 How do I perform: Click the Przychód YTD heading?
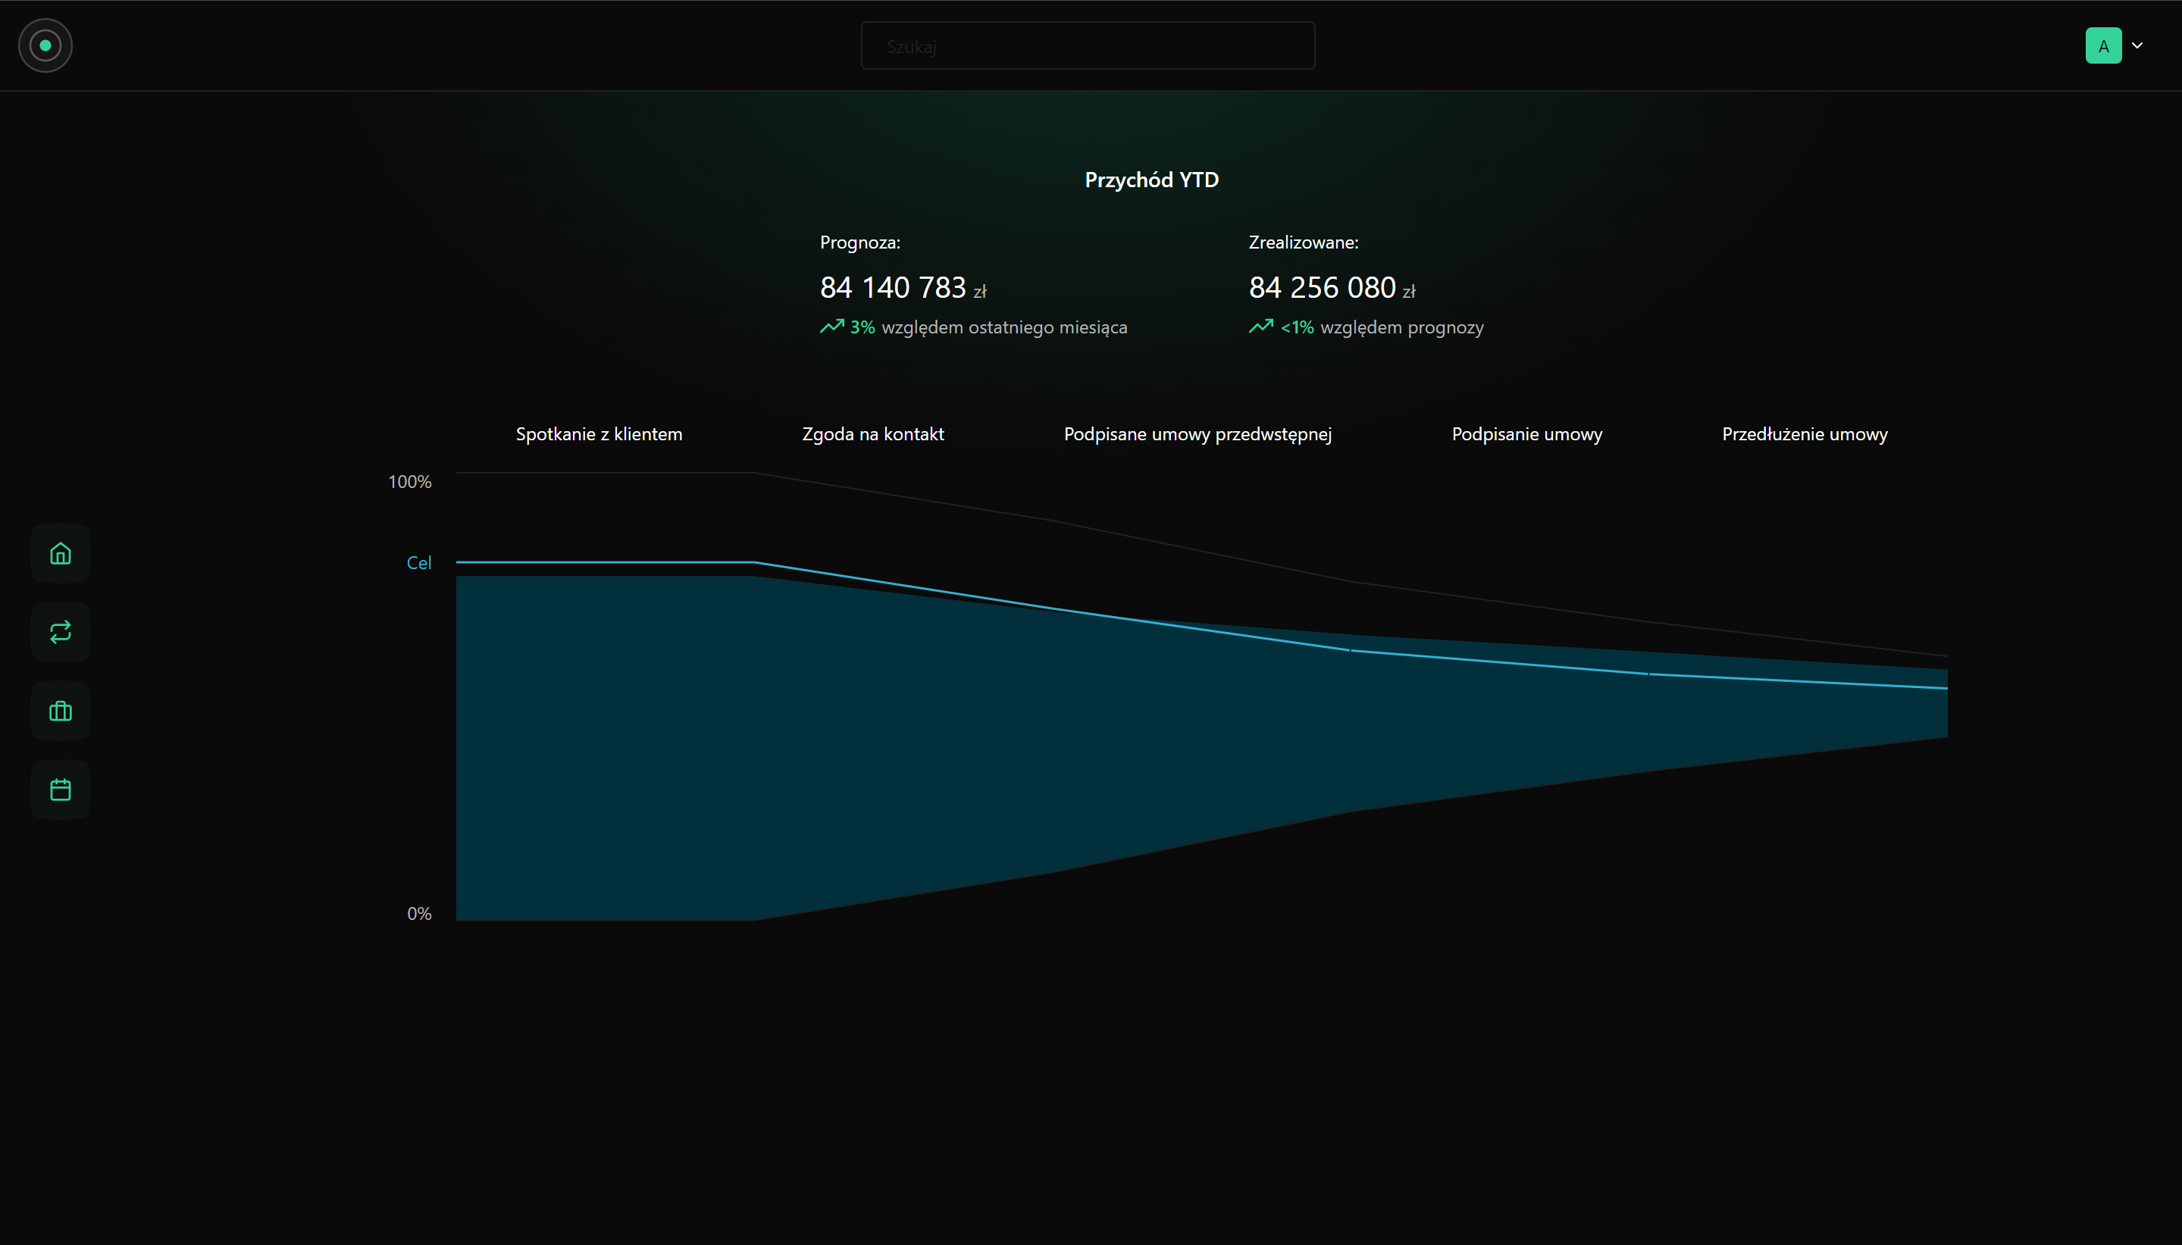click(1150, 180)
